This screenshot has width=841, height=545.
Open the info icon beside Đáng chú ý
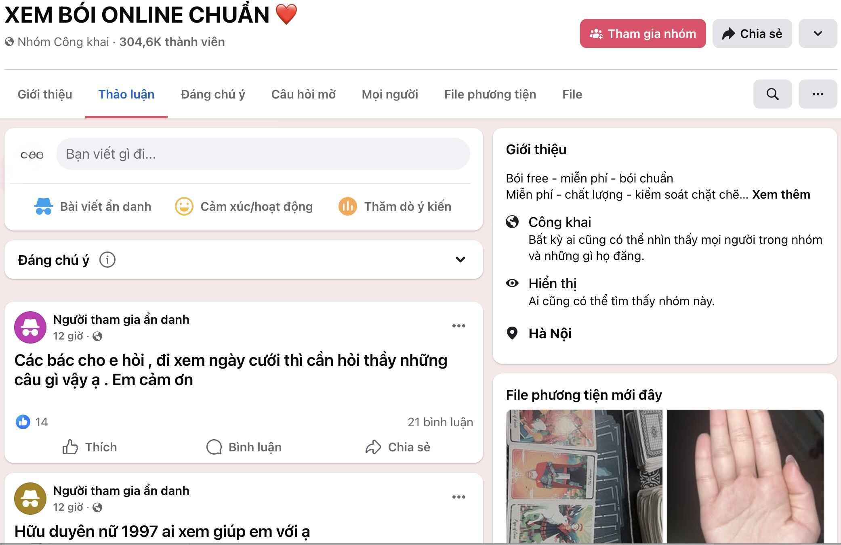point(107,260)
